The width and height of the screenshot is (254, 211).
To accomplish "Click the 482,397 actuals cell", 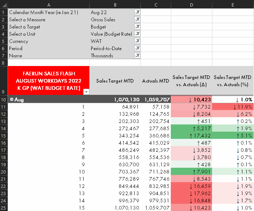I will 156,150.
